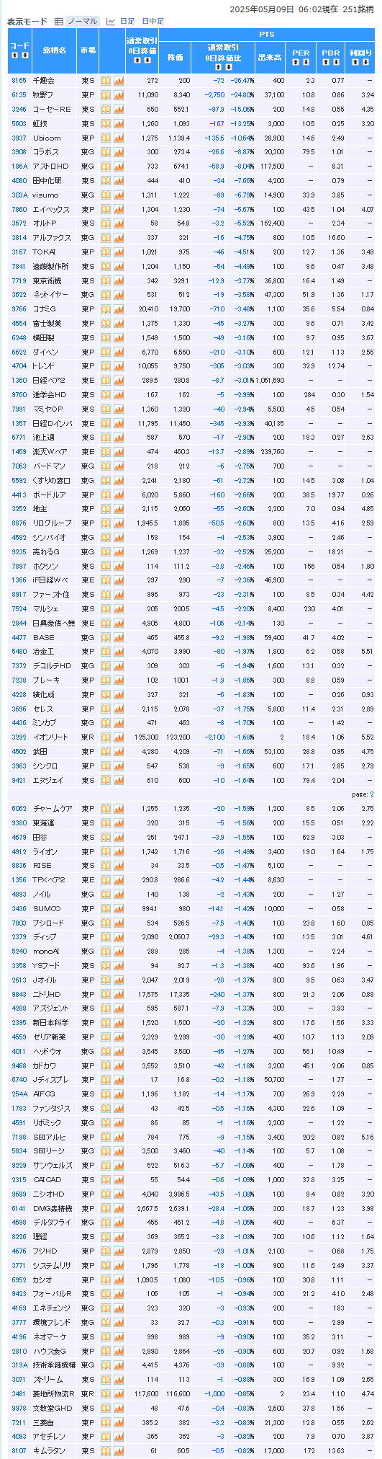Show chart icon for エイベックス row
382x1459 pixels.
[119, 209]
